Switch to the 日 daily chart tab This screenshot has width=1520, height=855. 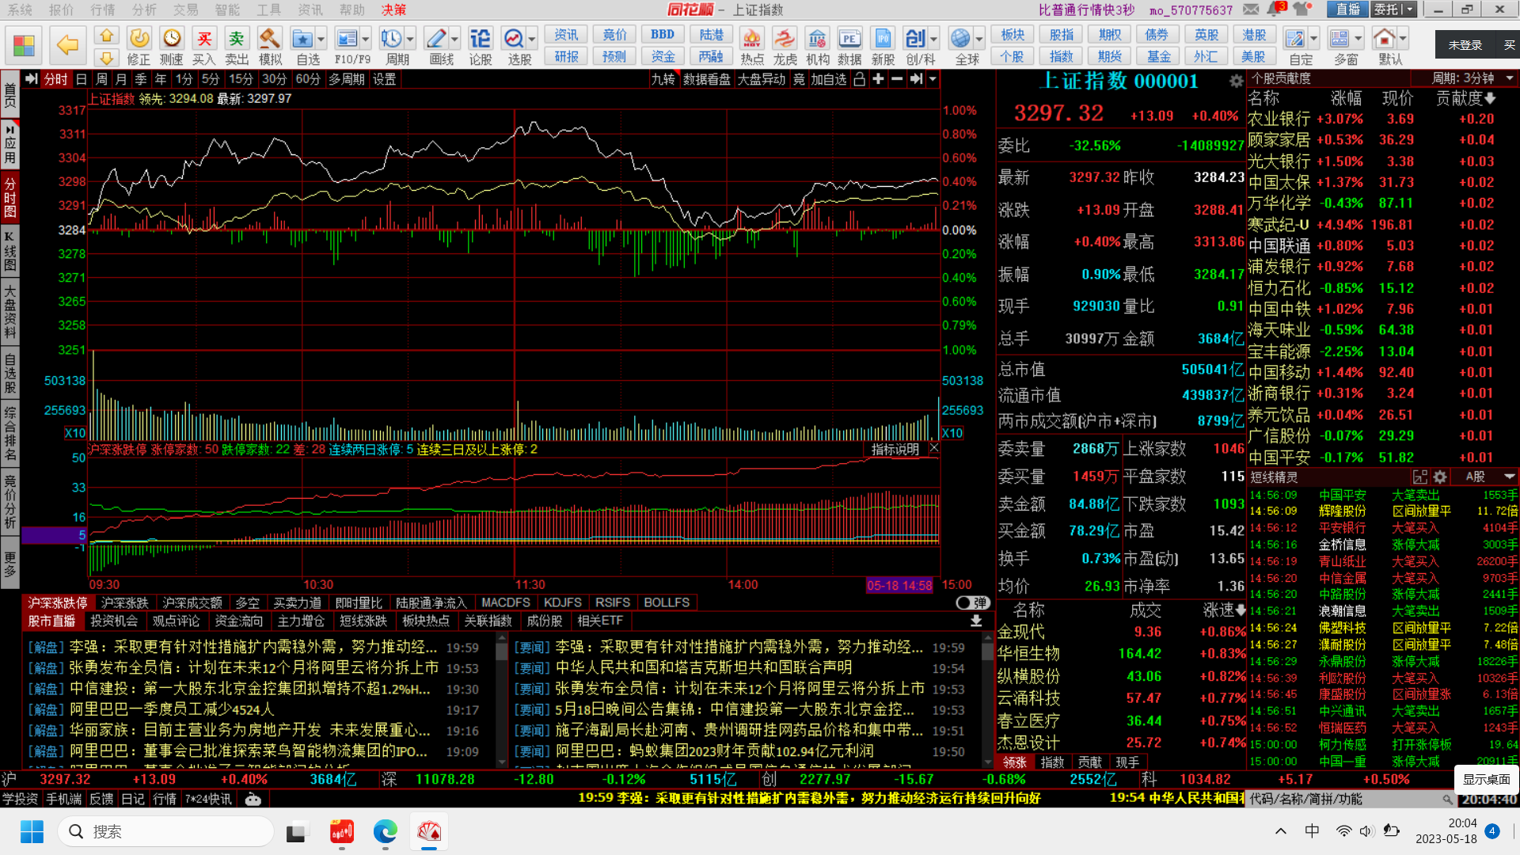[82, 79]
